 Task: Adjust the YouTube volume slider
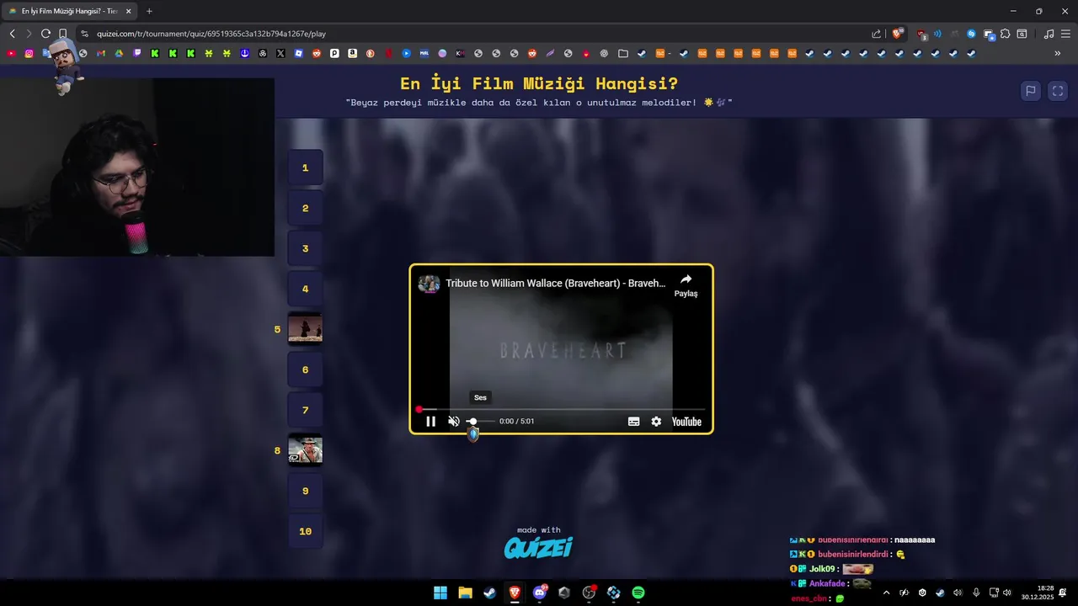tap(480, 421)
